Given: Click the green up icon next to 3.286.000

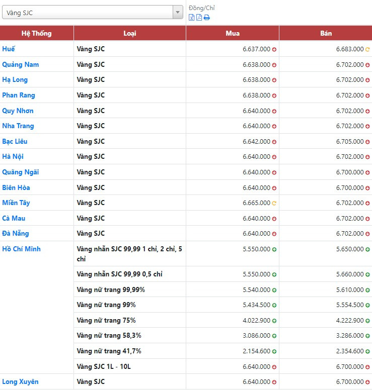Looking at the screenshot, I should click(367, 336).
